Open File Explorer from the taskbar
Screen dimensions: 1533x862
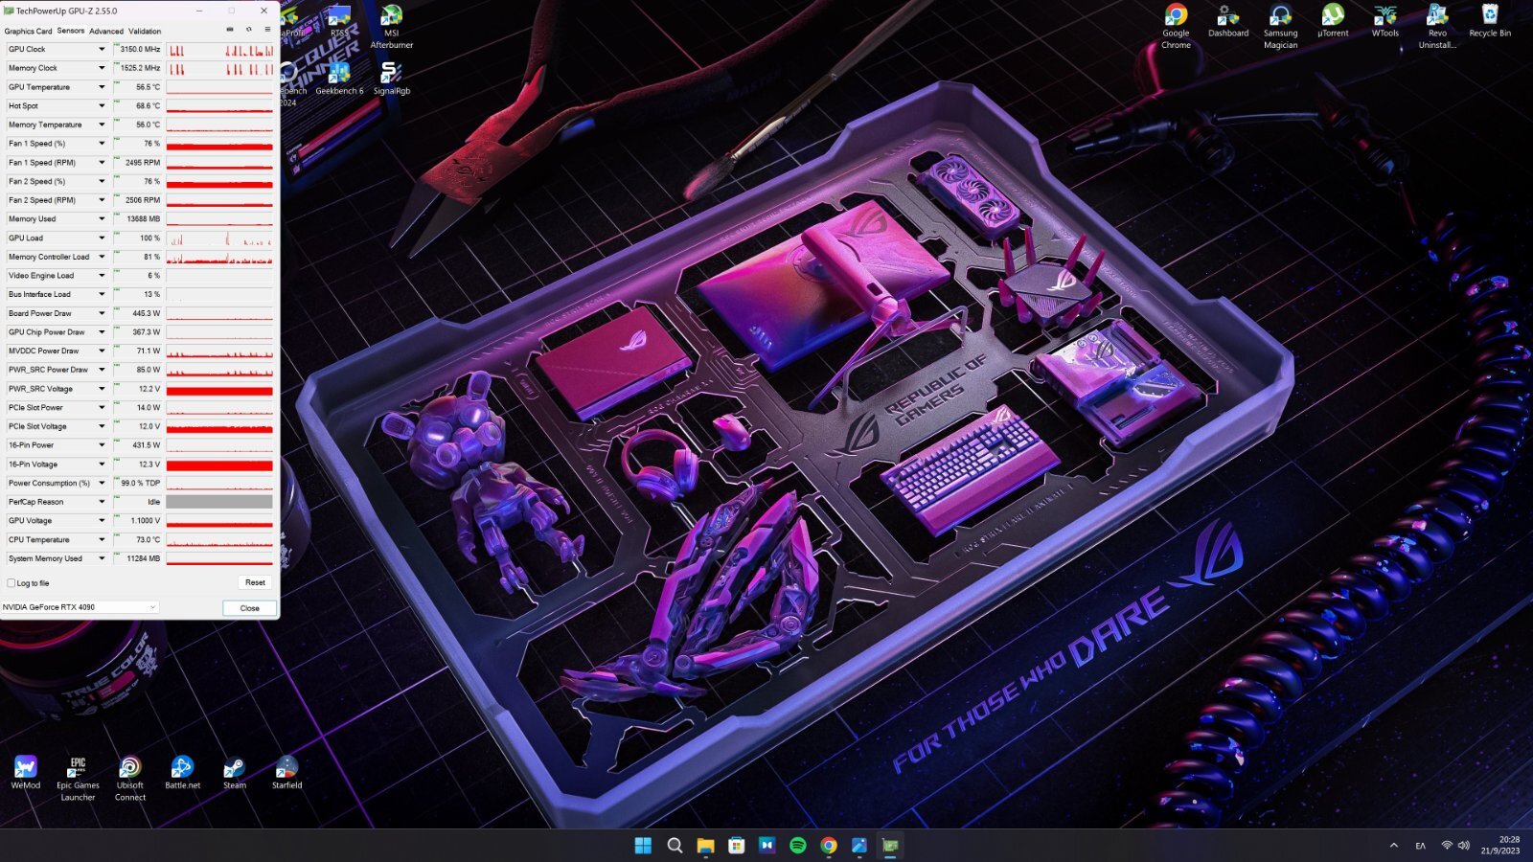705,845
